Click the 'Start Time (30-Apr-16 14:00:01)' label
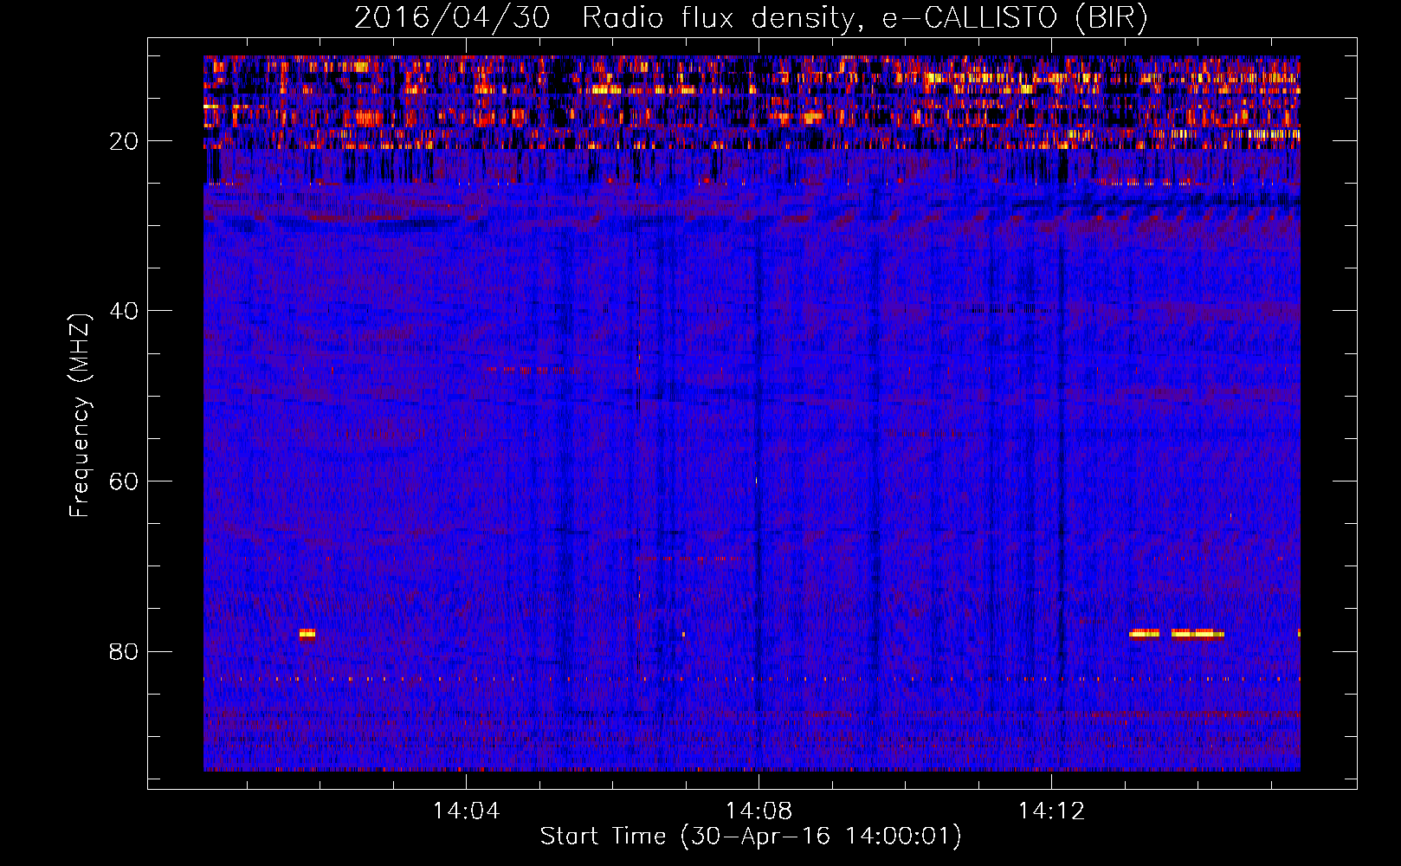 coord(751,837)
